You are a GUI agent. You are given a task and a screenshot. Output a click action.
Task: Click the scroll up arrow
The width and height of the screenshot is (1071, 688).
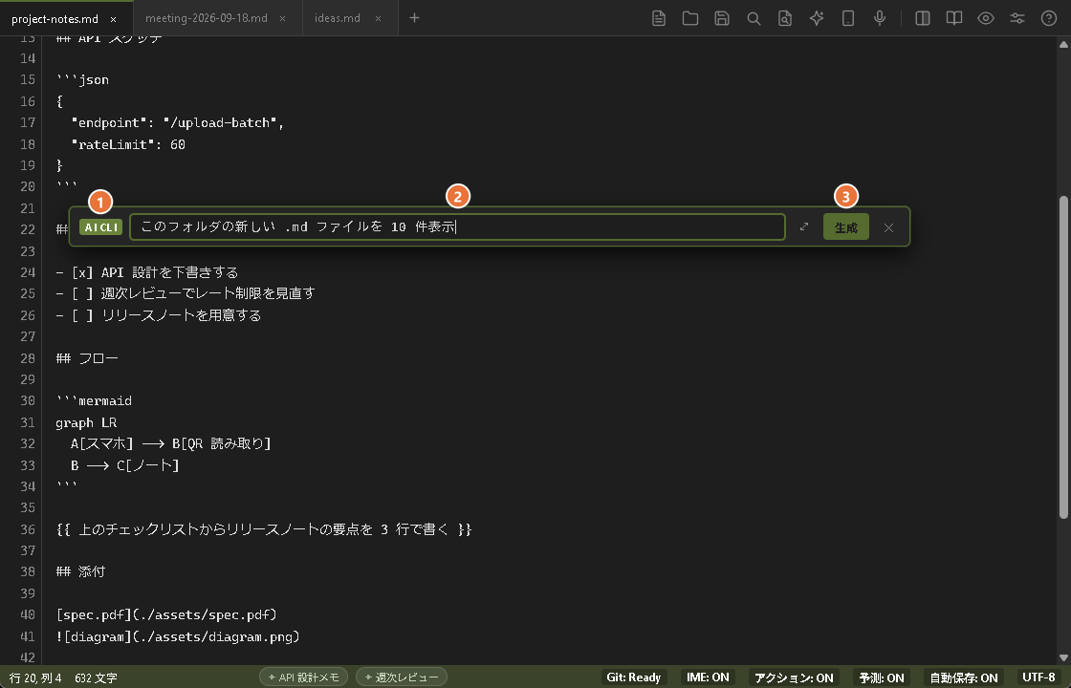[1063, 44]
